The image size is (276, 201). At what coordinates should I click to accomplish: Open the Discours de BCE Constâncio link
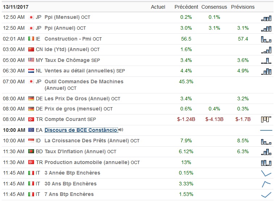click(x=81, y=130)
